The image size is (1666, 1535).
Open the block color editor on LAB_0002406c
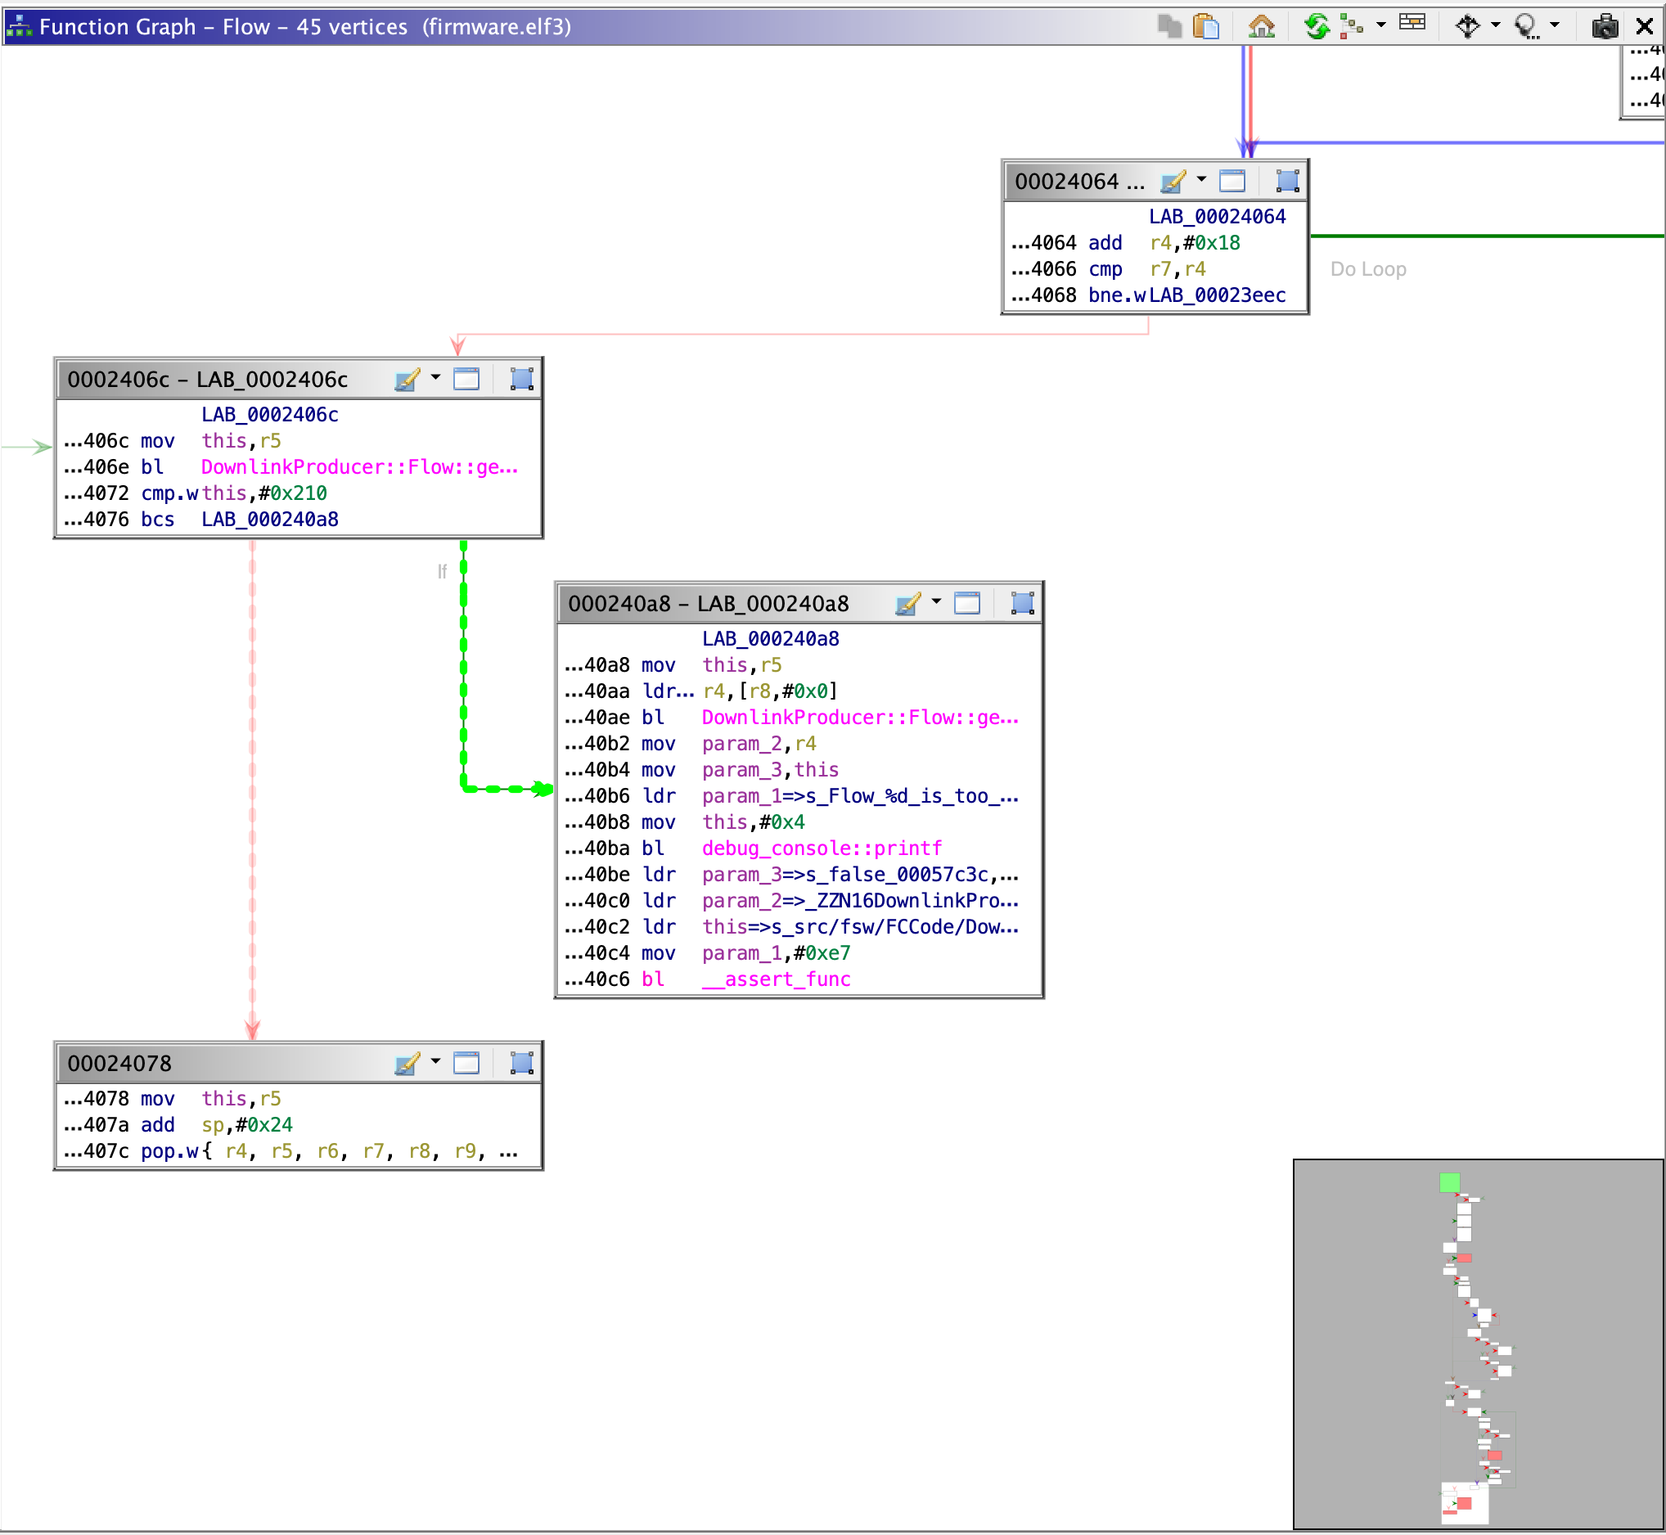point(406,378)
